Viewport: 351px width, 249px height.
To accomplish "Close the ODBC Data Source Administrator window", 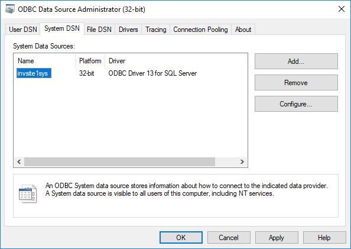I will (342, 9).
